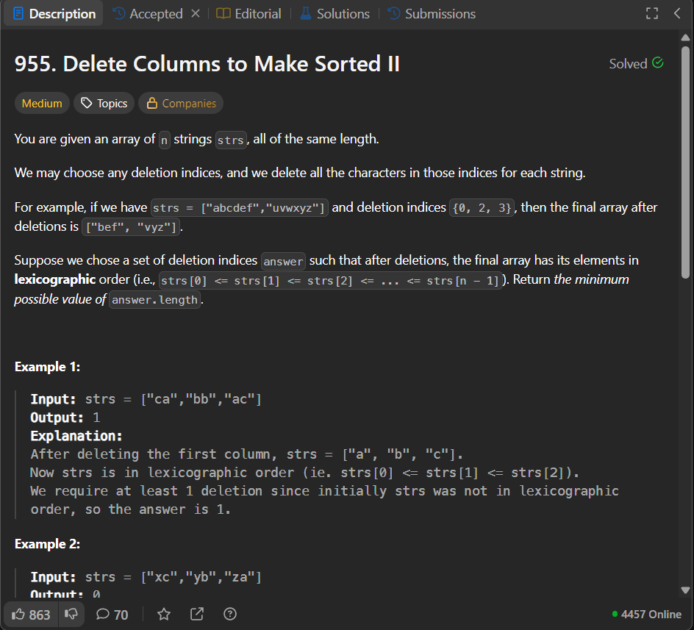Open the Submissions history icon
The image size is (694, 630).
(393, 13)
